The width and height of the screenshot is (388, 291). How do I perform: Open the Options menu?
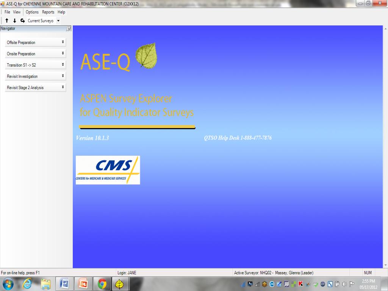point(32,12)
